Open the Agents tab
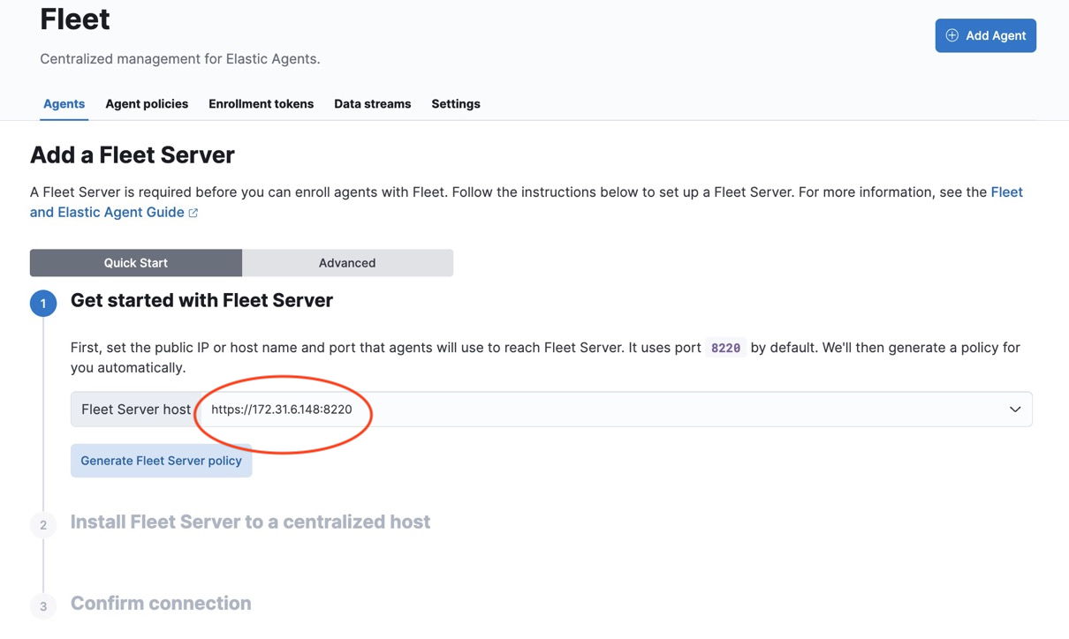The width and height of the screenshot is (1069, 639). [64, 103]
